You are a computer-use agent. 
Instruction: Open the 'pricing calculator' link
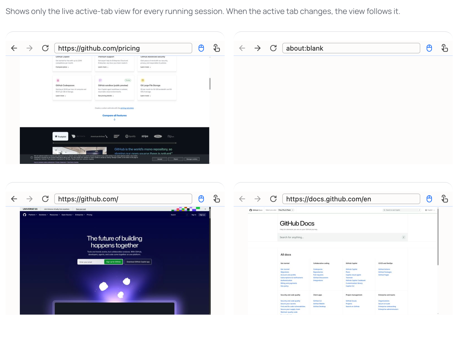pyautogui.click(x=127, y=108)
